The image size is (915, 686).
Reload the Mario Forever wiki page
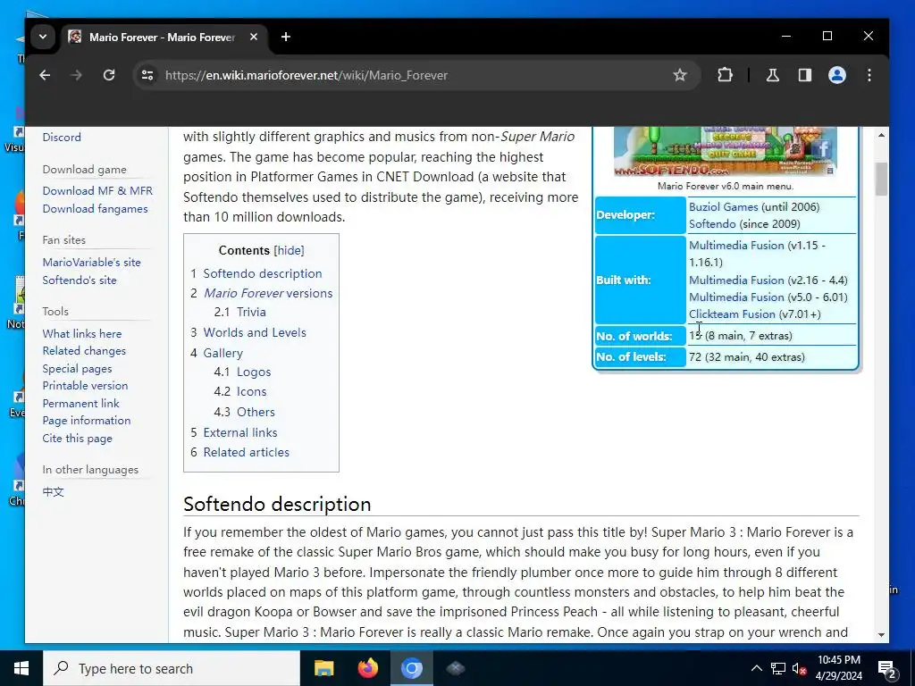[108, 75]
